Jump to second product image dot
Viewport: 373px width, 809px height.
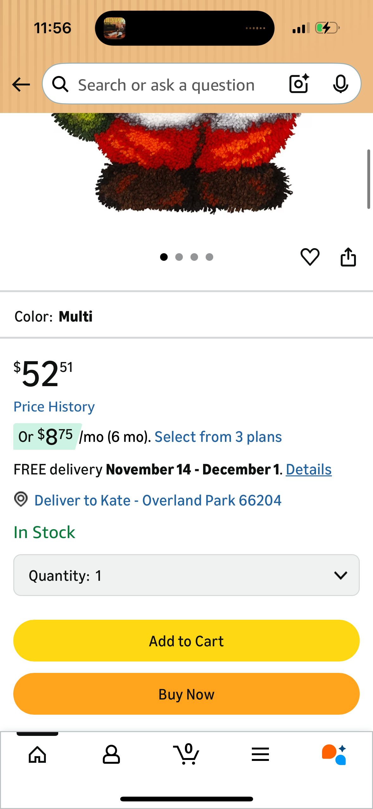tap(179, 257)
